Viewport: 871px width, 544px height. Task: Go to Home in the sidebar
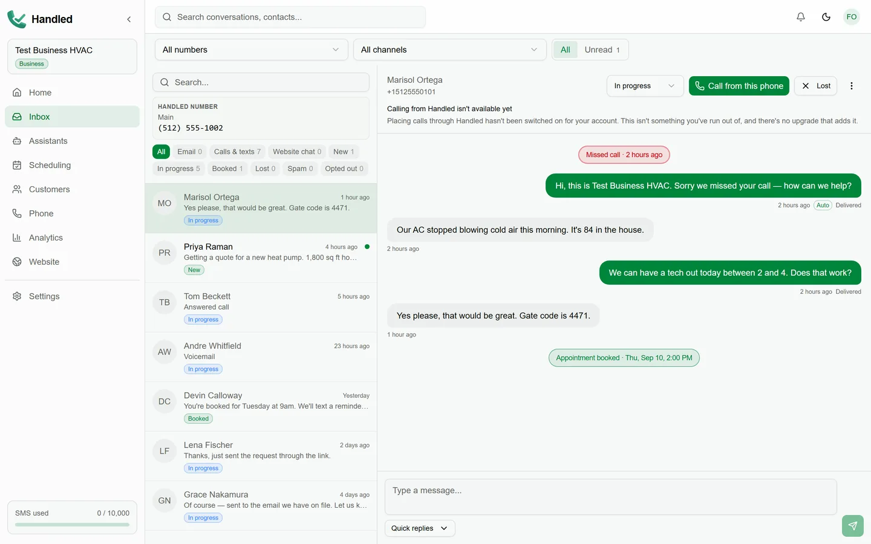pyautogui.click(x=72, y=92)
